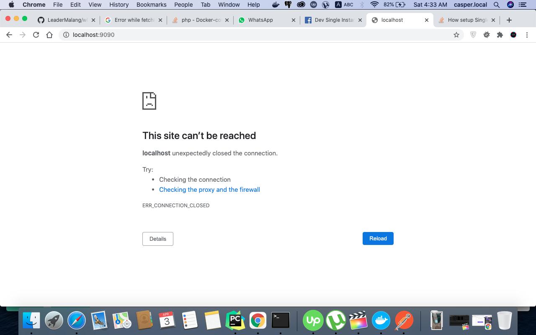Screen dimensions: 536x335
Task: Launch Docker from the dock
Action: [381, 320]
